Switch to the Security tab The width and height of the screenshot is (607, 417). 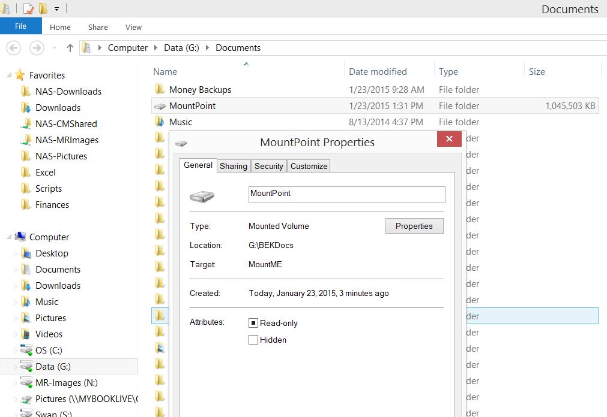tap(268, 166)
